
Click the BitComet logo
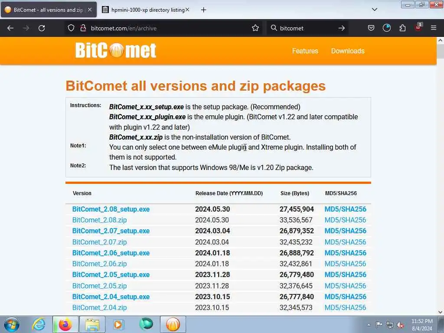(115, 50)
